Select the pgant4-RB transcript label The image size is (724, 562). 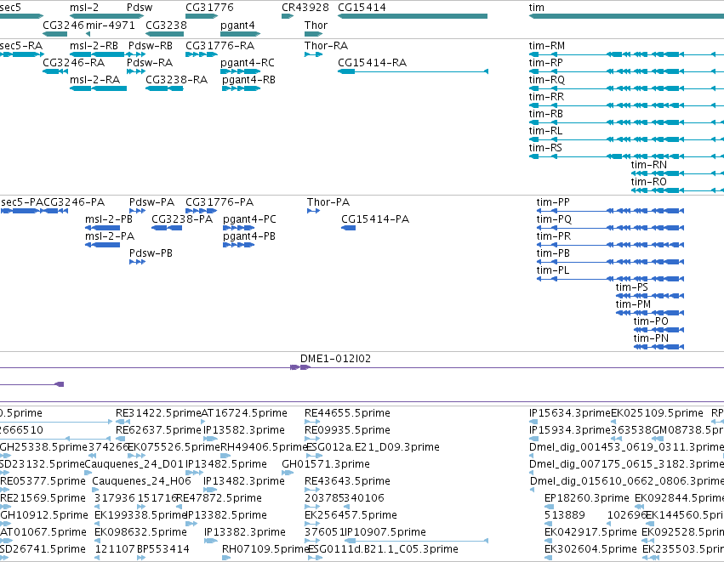(x=248, y=80)
